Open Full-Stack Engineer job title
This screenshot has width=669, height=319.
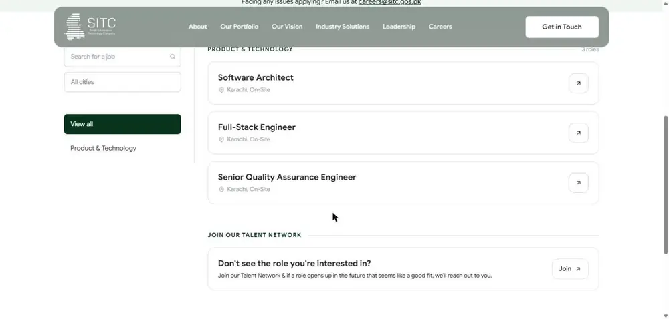(x=256, y=127)
